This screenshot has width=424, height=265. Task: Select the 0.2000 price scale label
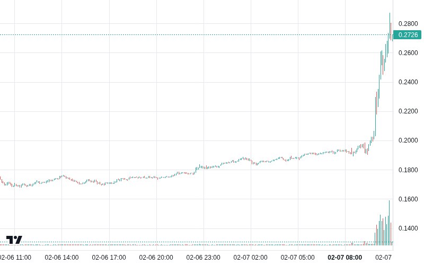[408, 140]
